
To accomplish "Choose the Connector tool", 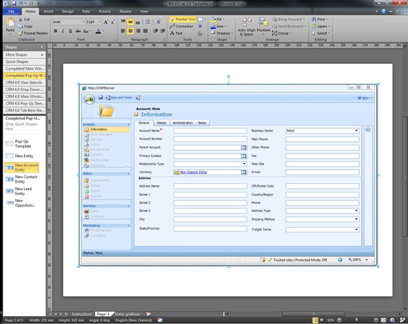I will (x=182, y=26).
